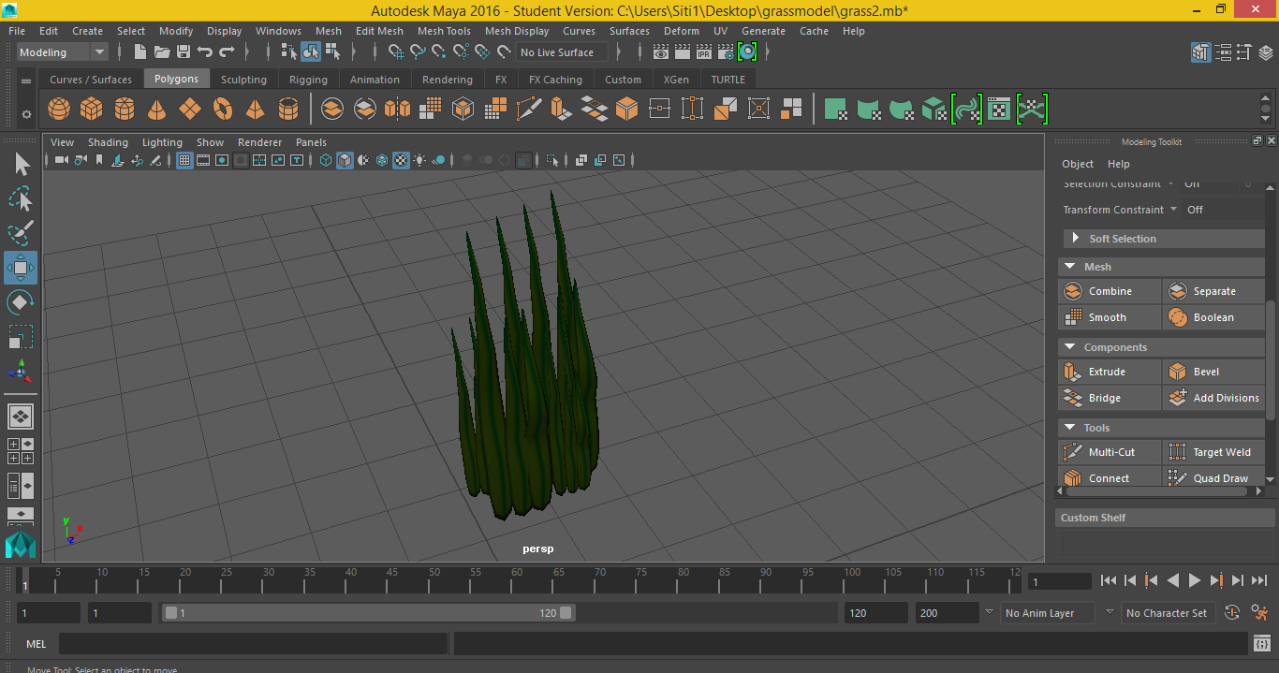Viewport: 1279px width, 673px height.
Task: Click the New Scene icon
Action: (x=140, y=52)
